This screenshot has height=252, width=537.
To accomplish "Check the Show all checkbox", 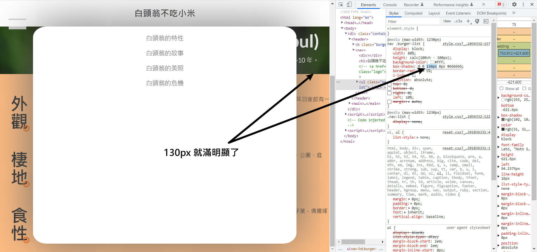I will (501, 89).
